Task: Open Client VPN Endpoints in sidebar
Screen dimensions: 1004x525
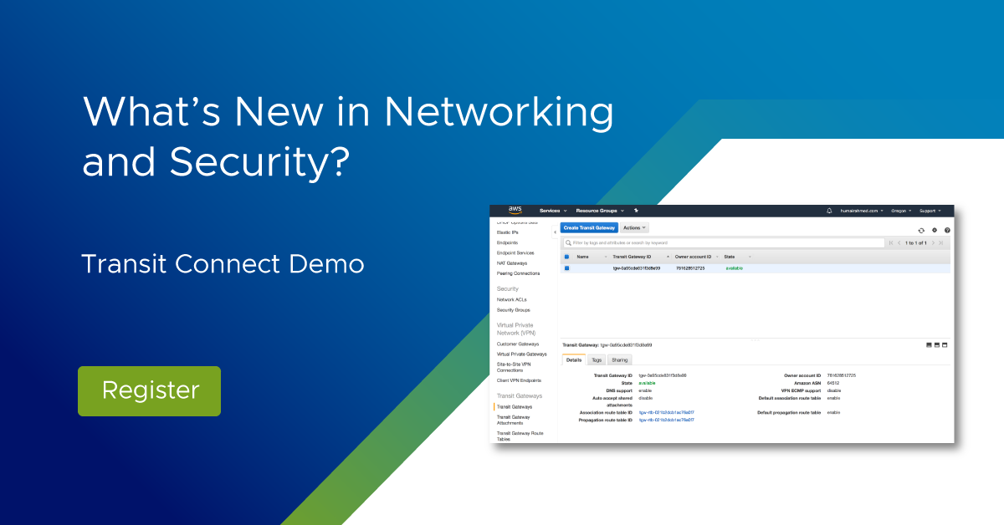Action: (519, 380)
